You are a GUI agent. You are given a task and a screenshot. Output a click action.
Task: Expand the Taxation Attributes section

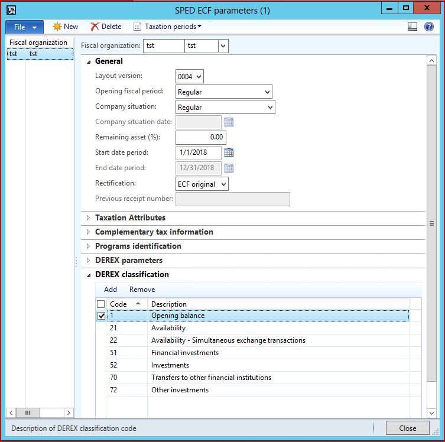(x=88, y=217)
